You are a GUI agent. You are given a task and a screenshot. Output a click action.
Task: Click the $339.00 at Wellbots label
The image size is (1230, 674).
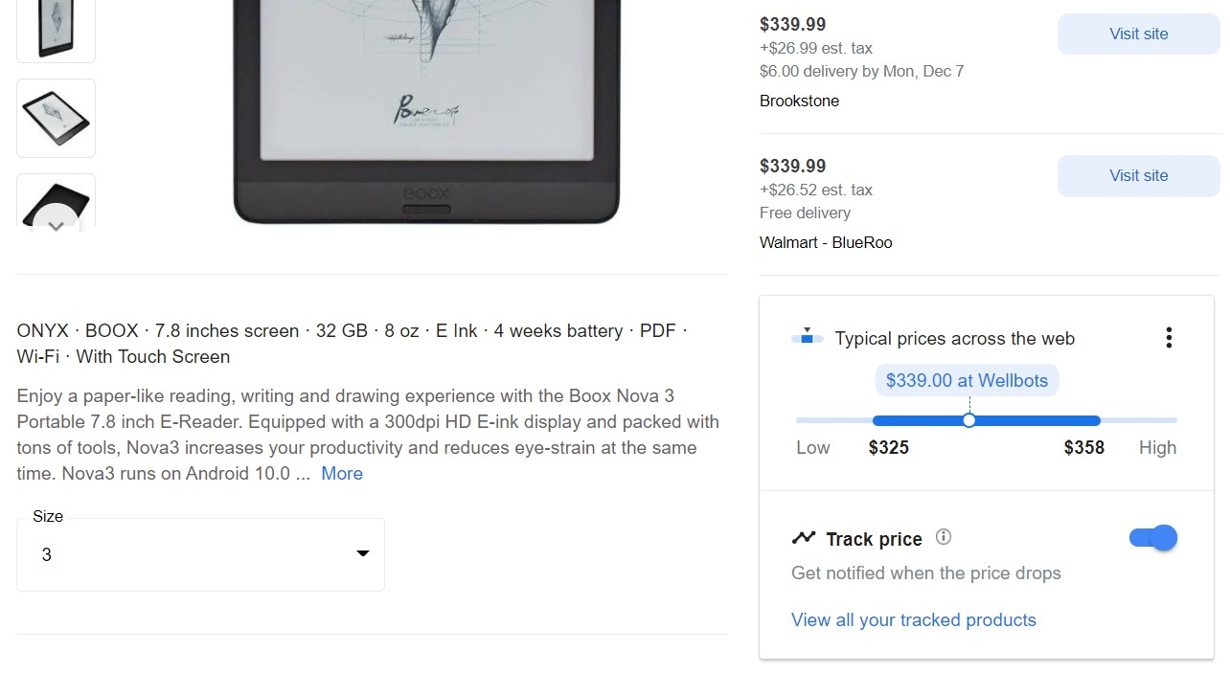tap(967, 381)
